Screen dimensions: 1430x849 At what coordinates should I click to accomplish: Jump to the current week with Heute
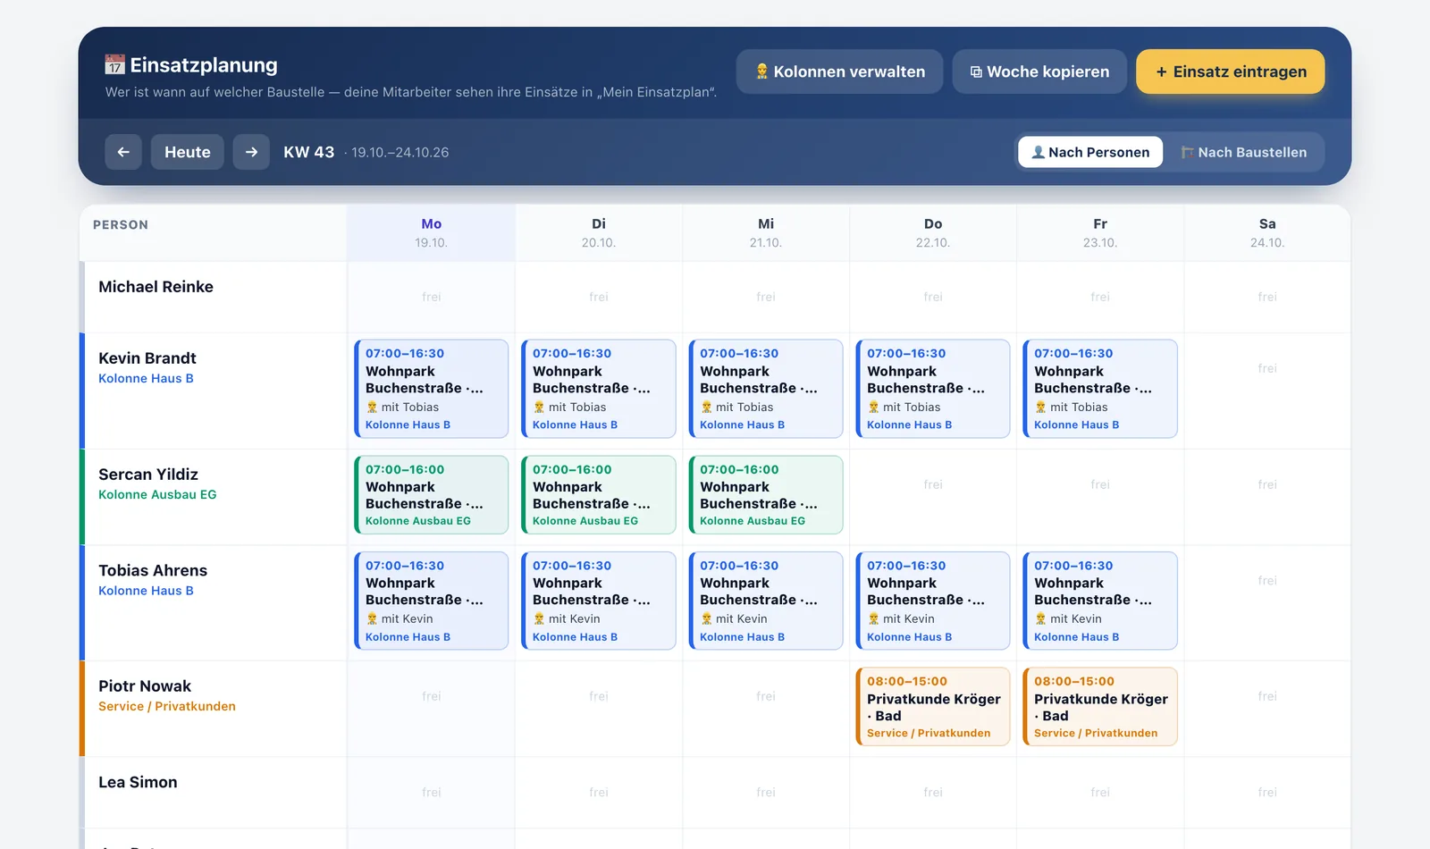pos(188,152)
